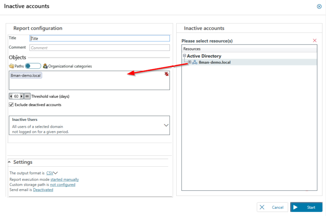Open the CSV output format dropdown

click(x=52, y=173)
